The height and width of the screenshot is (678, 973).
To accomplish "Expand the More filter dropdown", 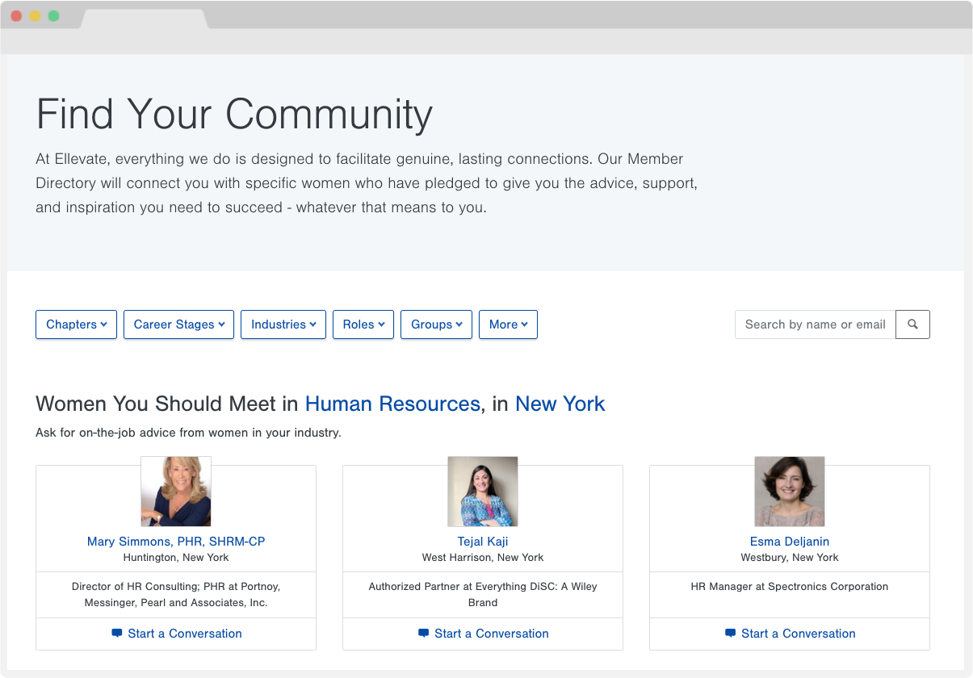I will click(508, 324).
